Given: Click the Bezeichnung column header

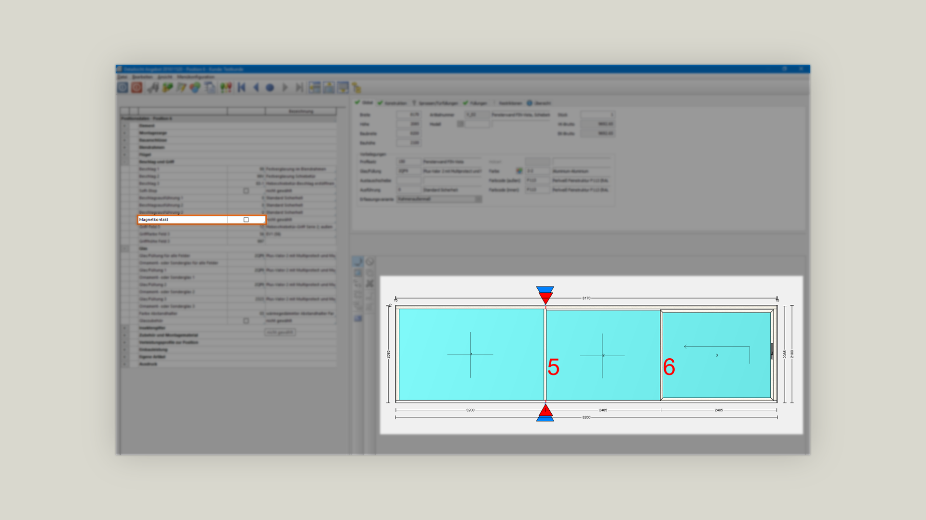Looking at the screenshot, I should (301, 111).
